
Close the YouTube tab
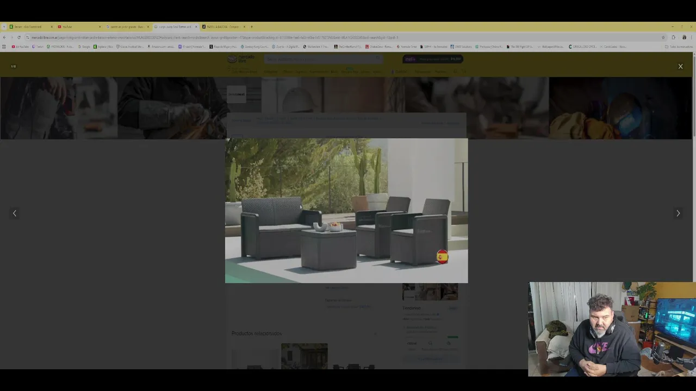point(100,27)
